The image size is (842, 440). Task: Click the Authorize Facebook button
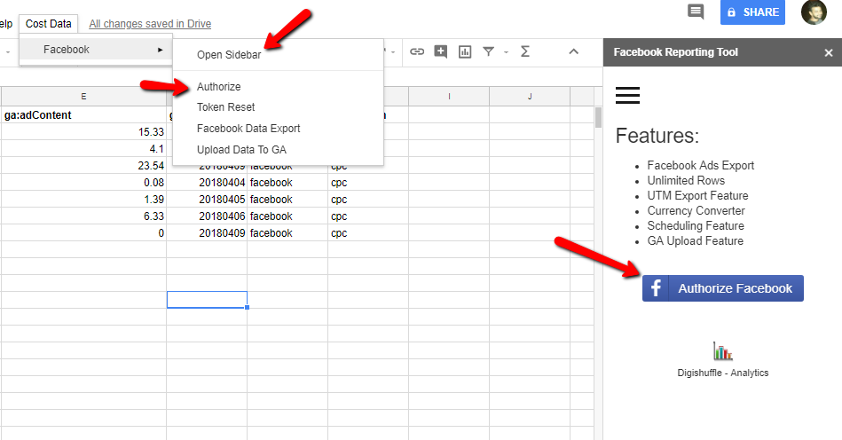tap(723, 288)
